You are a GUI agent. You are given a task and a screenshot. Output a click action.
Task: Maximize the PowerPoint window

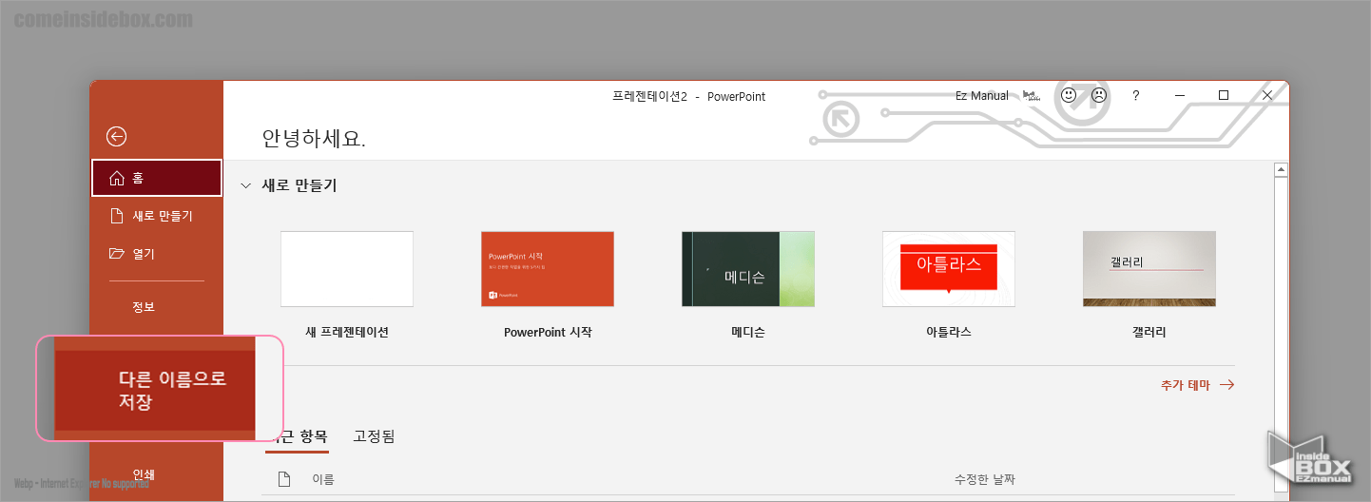click(1224, 96)
